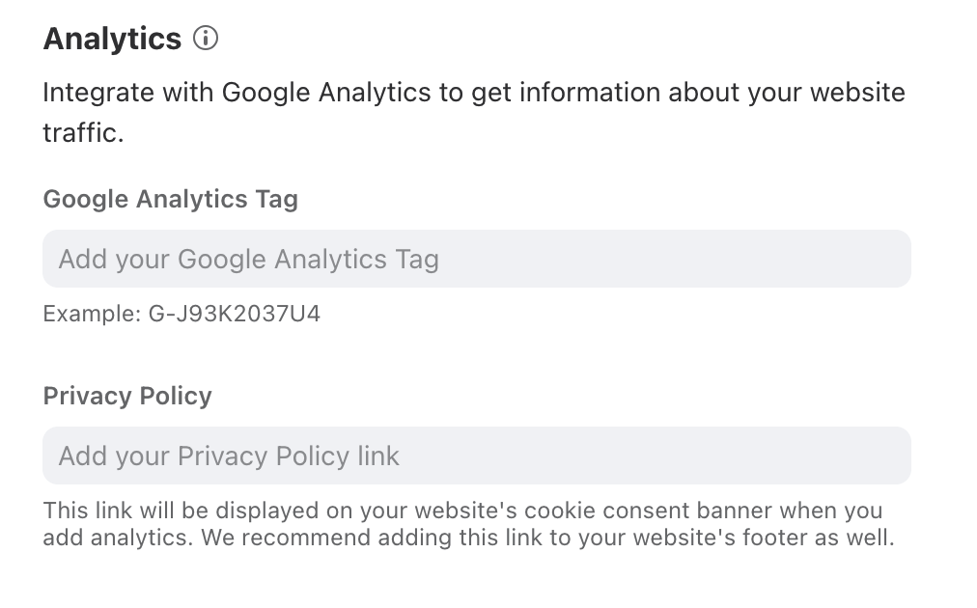
Task: Click the "Add your Google Analytics Tag" placeholder
Action: 249,260
